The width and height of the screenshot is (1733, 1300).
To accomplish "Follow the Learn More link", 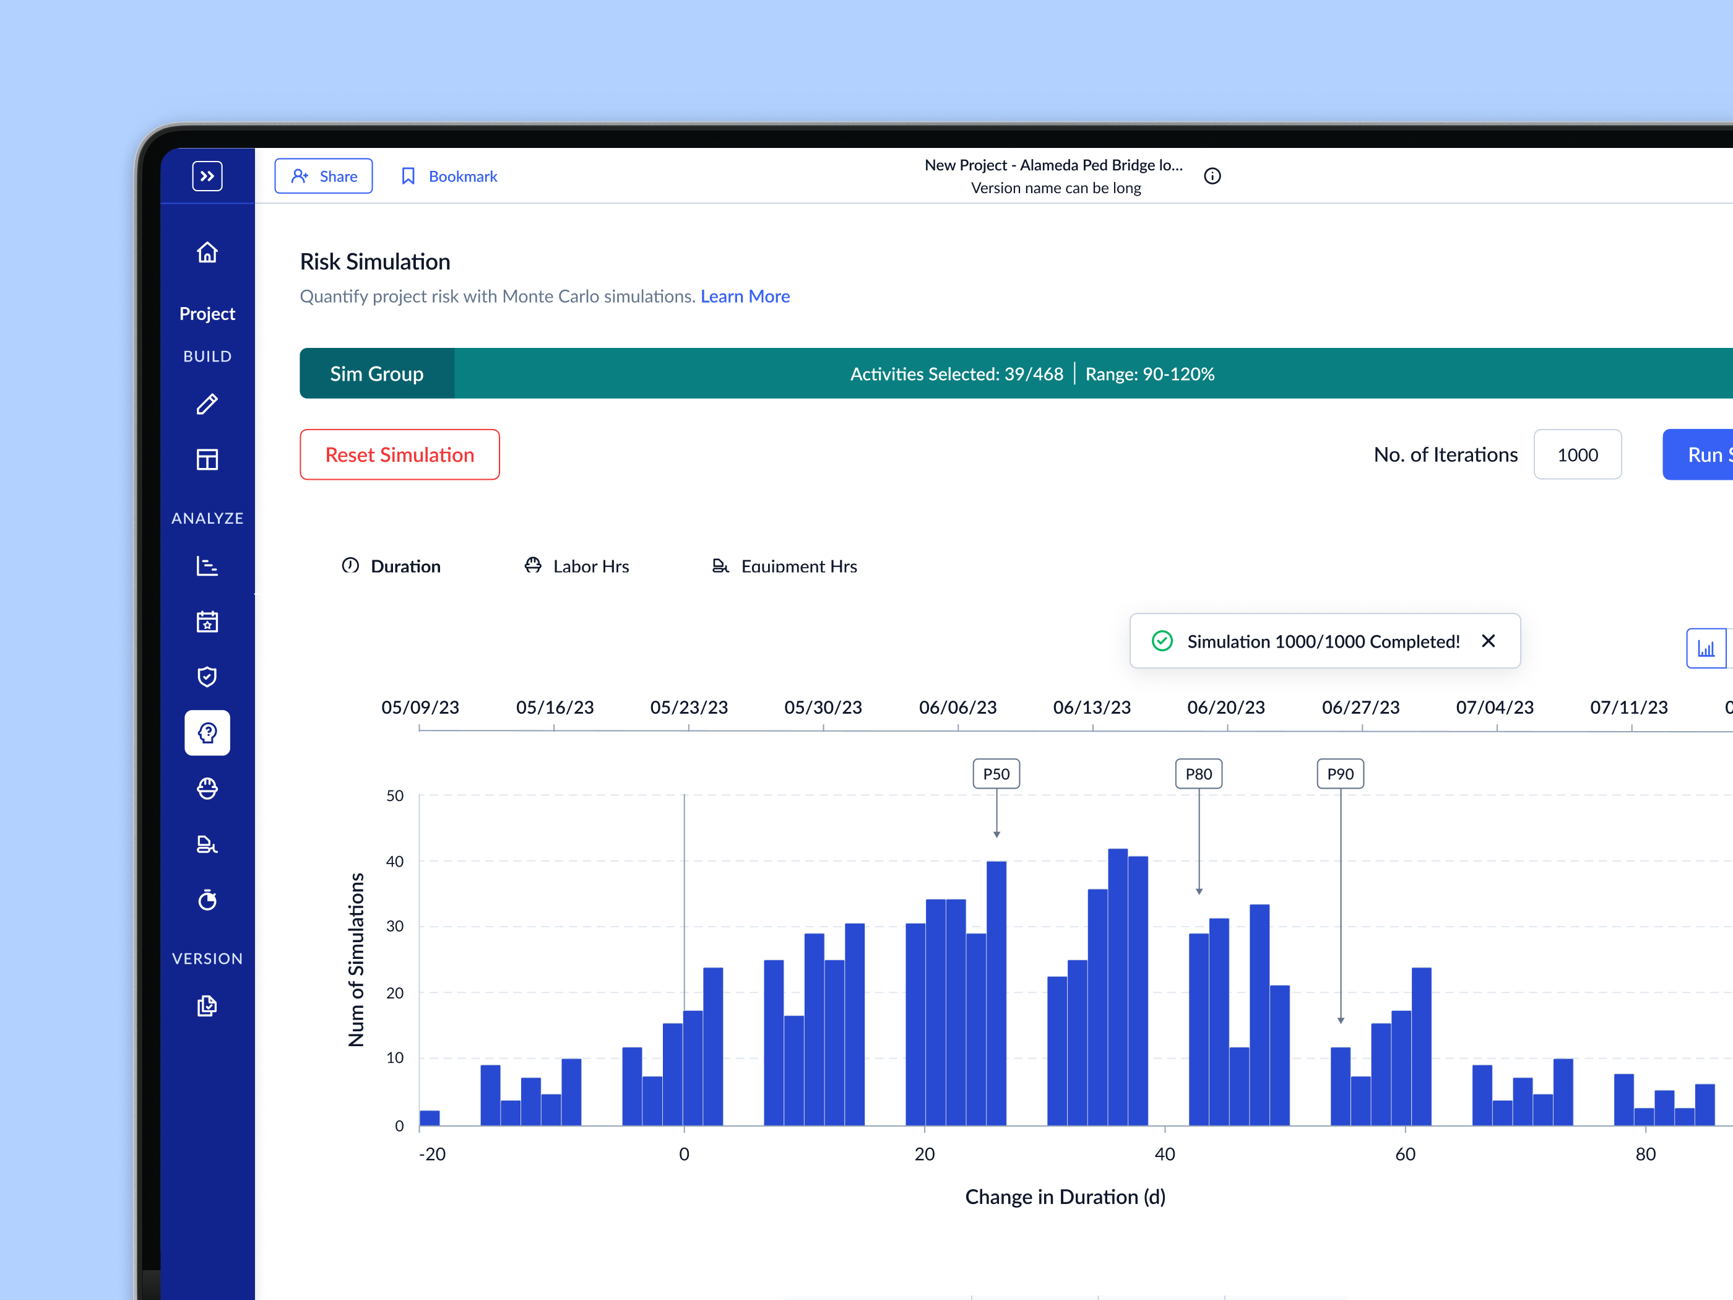I will pos(745,296).
